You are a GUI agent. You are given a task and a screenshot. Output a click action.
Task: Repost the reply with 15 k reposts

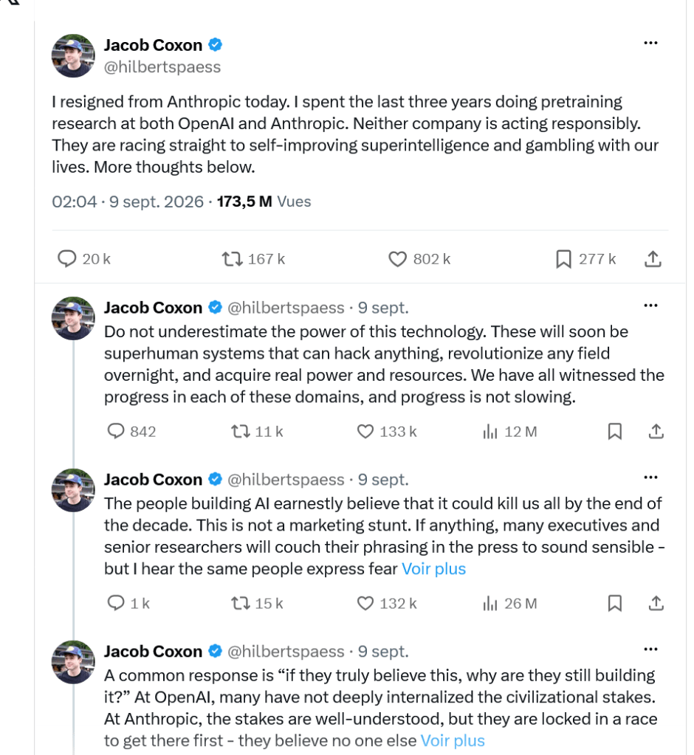click(x=241, y=603)
